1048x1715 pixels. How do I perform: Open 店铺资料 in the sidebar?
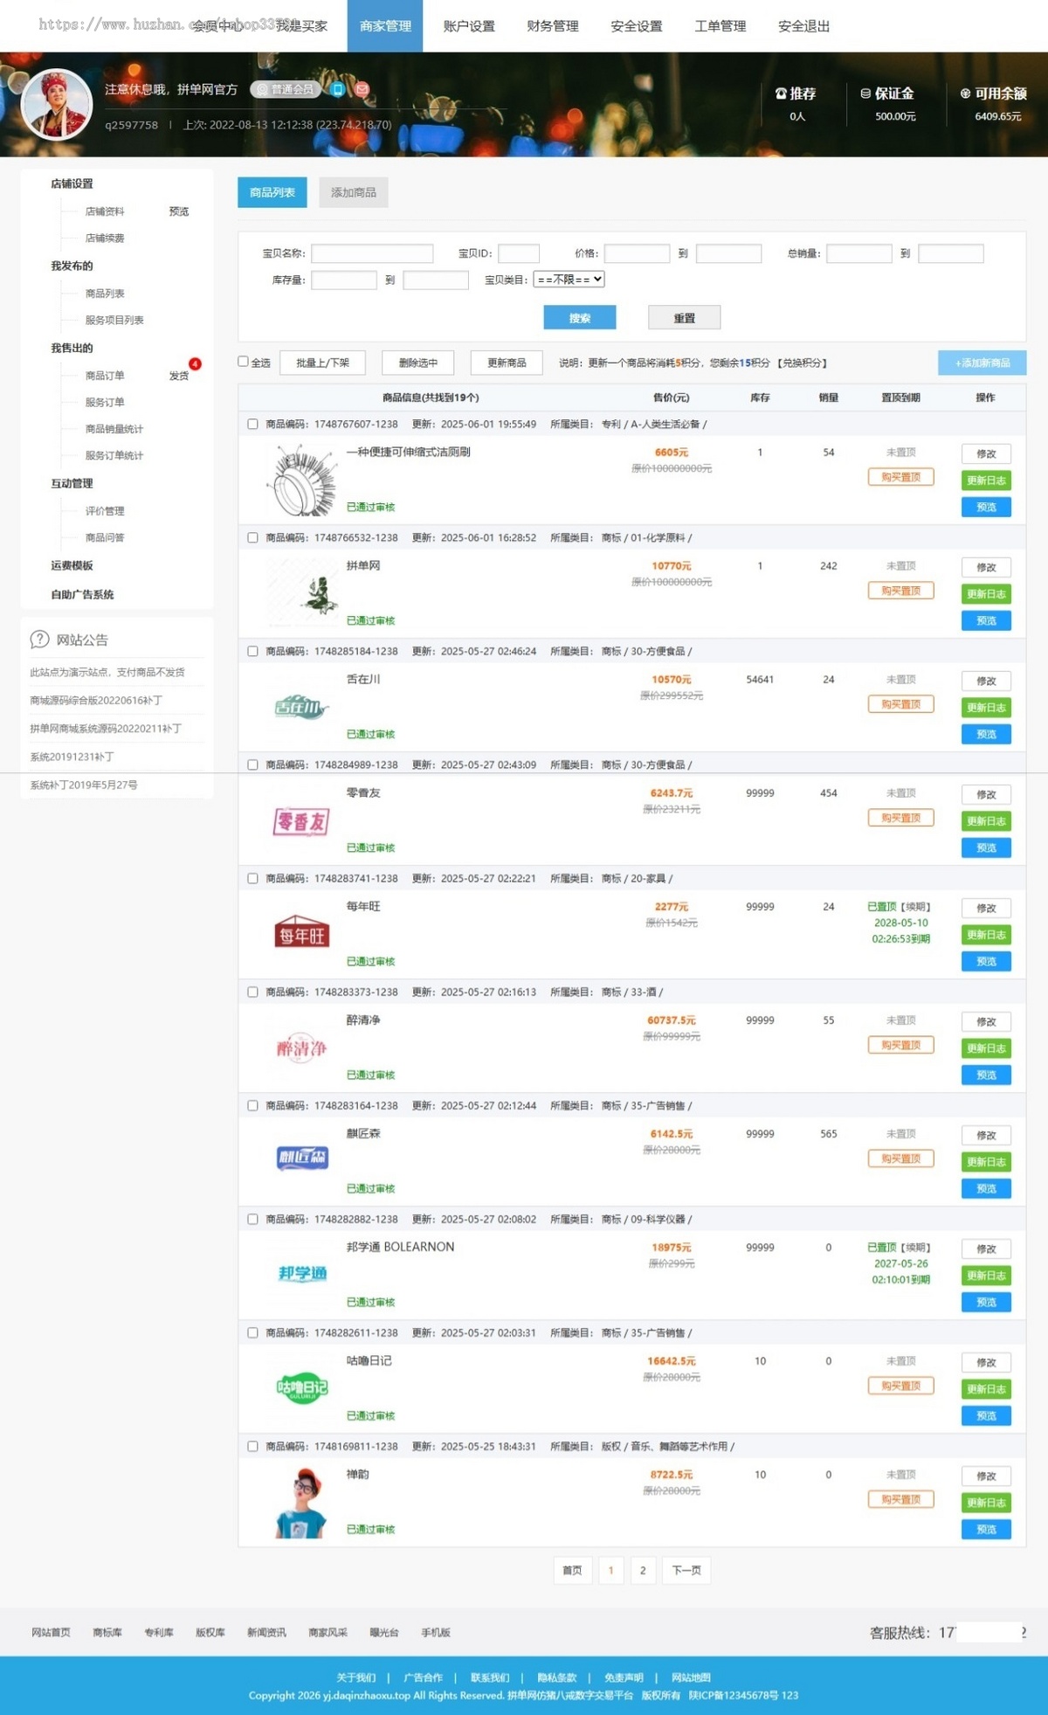tap(105, 211)
